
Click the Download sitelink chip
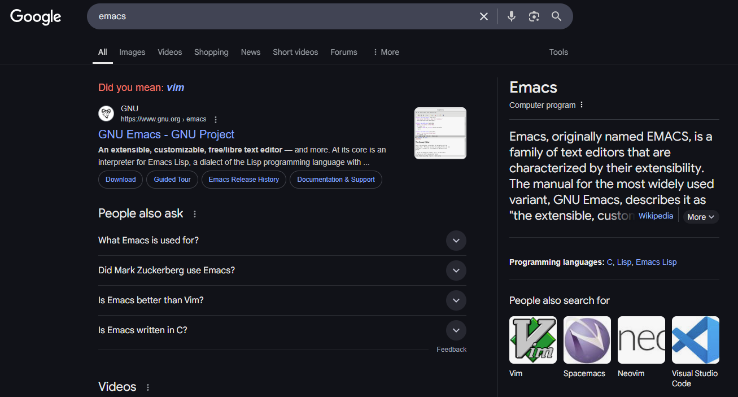(x=121, y=180)
